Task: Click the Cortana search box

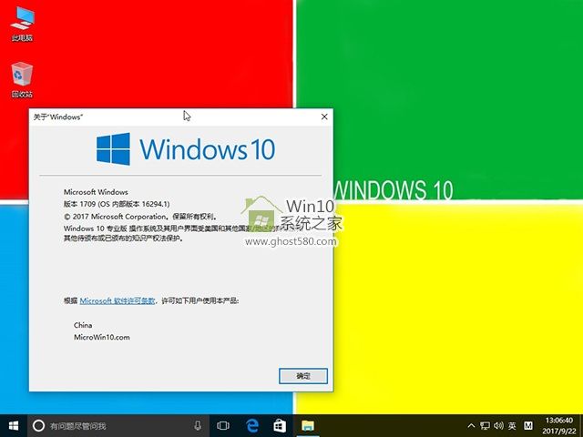Action: [118, 425]
